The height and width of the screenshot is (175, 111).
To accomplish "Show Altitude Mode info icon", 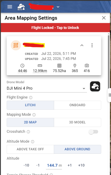I will tap(33, 142).
